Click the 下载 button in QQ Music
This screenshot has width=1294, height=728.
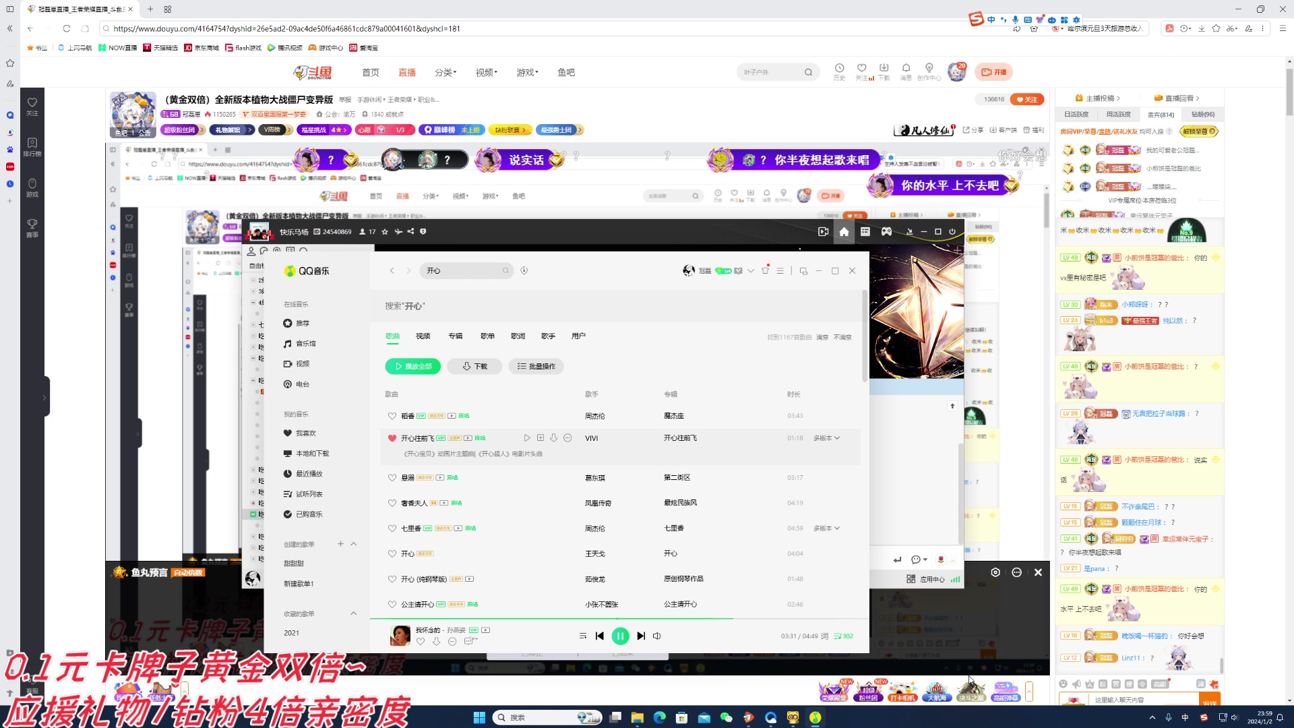475,366
